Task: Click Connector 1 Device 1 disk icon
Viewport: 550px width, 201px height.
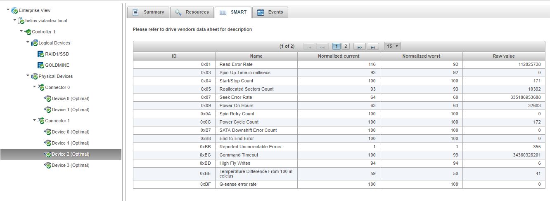Action: [x=47, y=143]
